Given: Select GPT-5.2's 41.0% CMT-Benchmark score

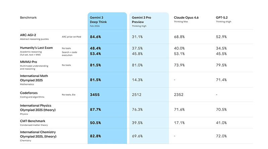Looking at the screenshot, I should pyautogui.click(x=221, y=123).
